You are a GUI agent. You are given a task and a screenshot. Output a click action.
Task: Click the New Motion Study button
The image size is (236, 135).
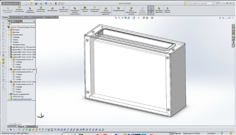[106, 11]
